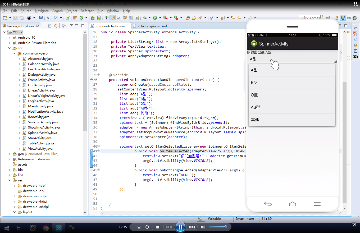Mute the media player volume
This screenshot has width=360, height=233.
click(x=203, y=227)
